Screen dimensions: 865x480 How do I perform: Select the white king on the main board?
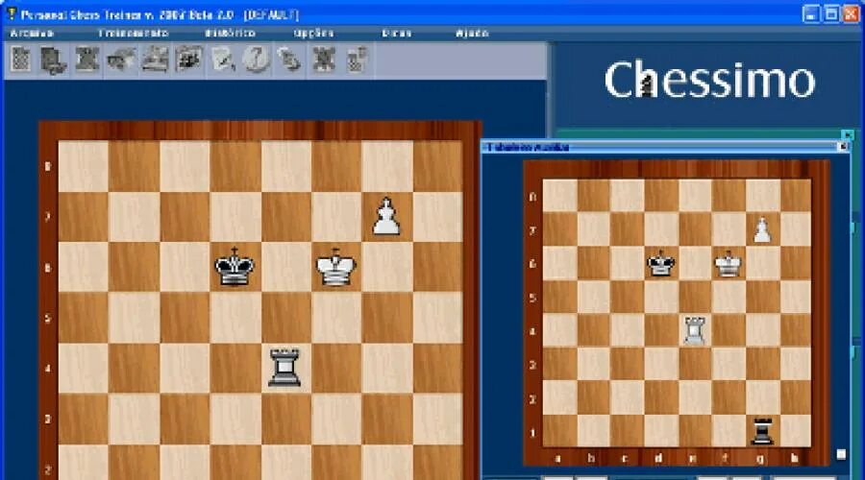(335, 267)
